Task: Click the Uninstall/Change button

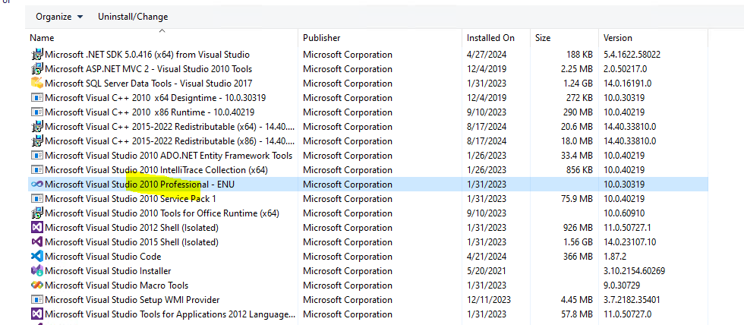Action: [133, 17]
